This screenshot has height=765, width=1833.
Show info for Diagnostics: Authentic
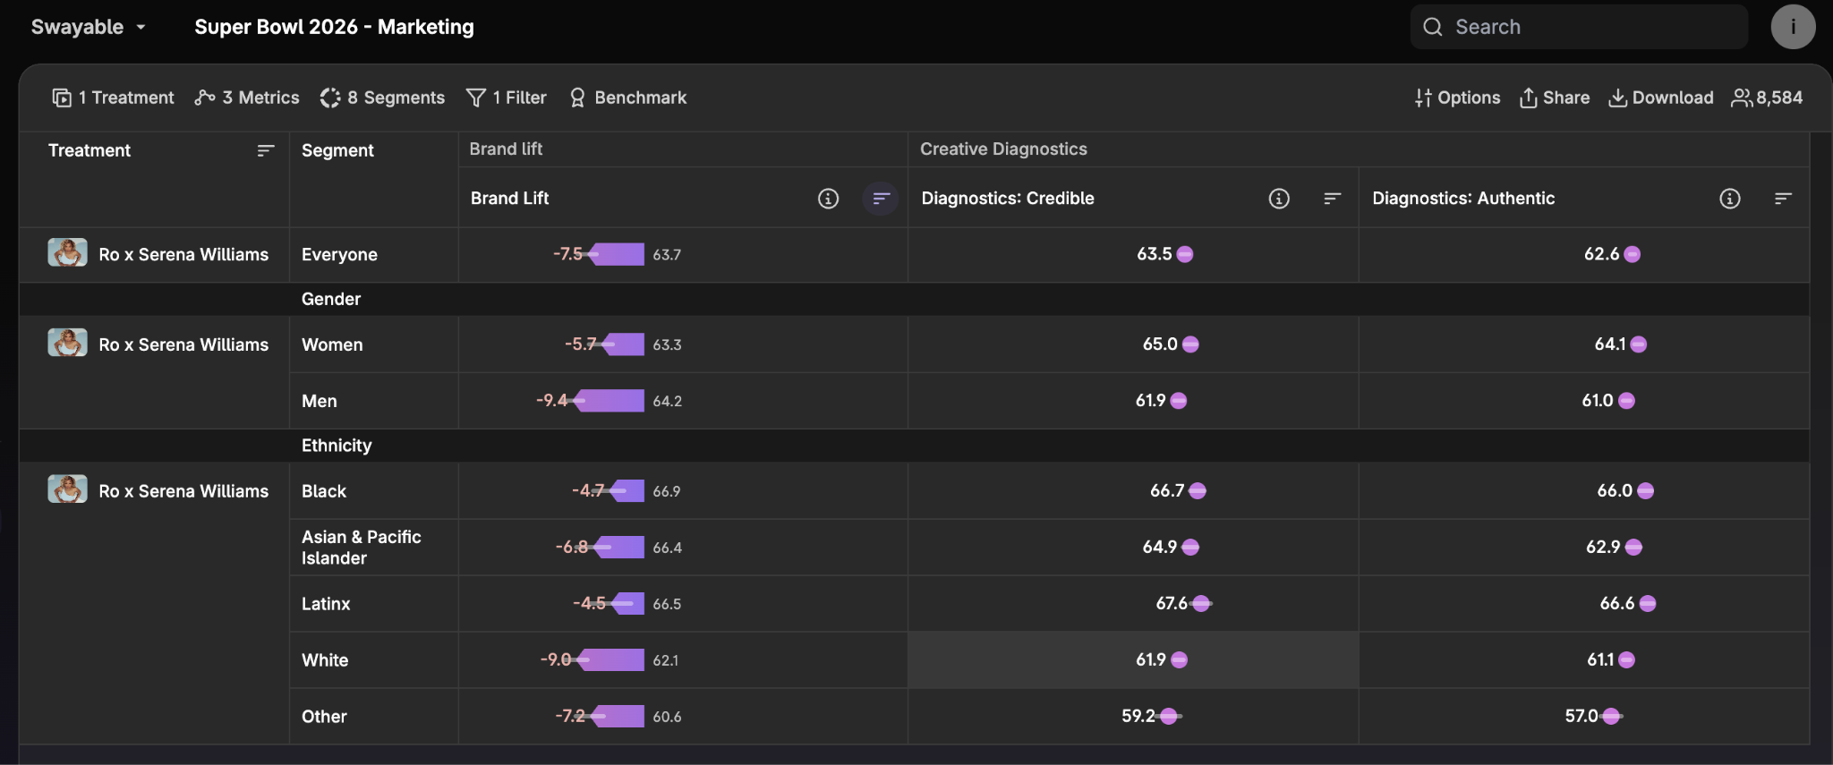[1729, 199]
